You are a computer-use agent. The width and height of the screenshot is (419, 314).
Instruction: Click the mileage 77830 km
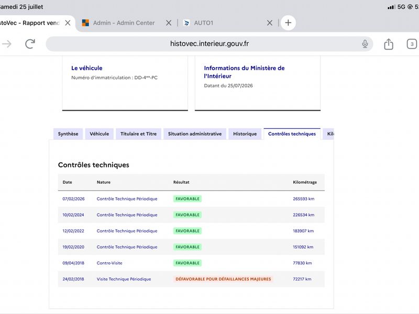click(x=302, y=263)
